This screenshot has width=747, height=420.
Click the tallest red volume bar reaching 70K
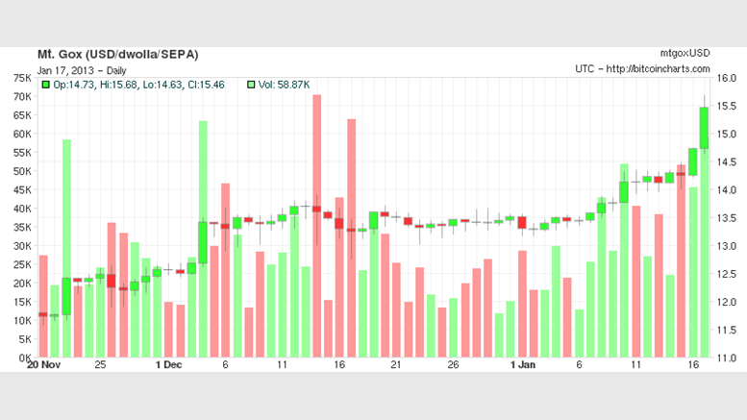[317, 226]
